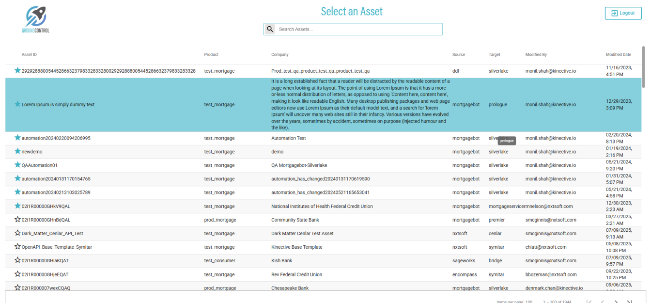Unstar the Lorem Ipsum asset
The width and height of the screenshot is (651, 303).
pyautogui.click(x=18, y=104)
